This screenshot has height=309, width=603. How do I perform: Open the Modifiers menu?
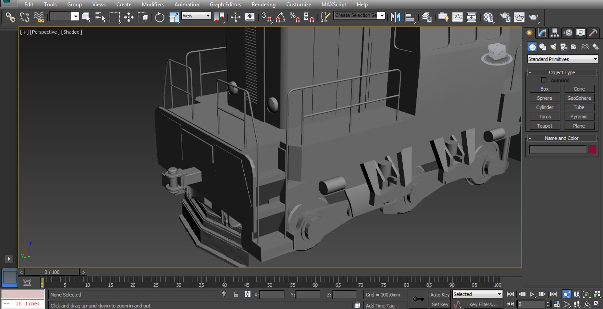153,4
